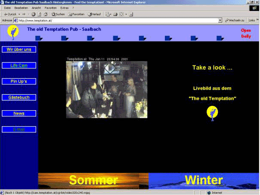Click the stop loading toolbar icon
The height and width of the screenshot is (195, 260).
click(33, 14)
